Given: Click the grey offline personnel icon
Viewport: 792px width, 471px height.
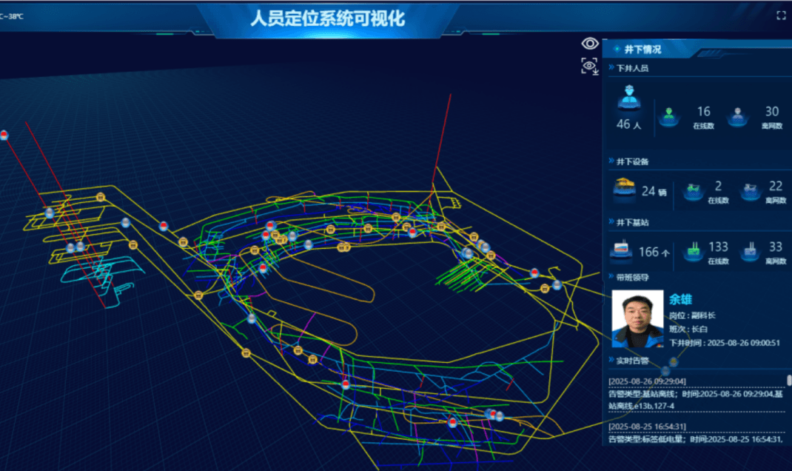Looking at the screenshot, I should click(737, 117).
